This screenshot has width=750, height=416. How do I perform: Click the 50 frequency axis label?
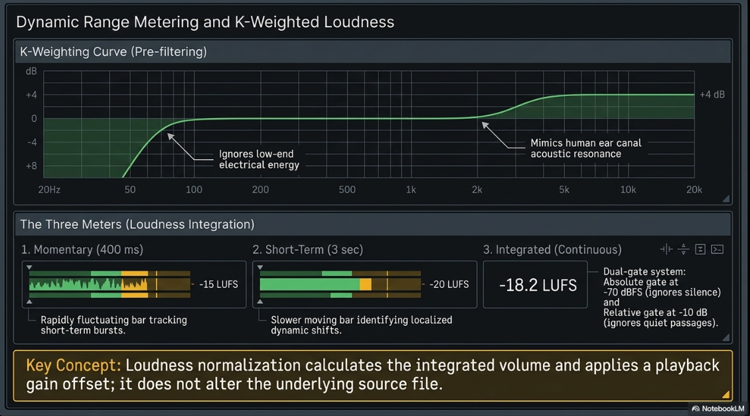(130, 190)
